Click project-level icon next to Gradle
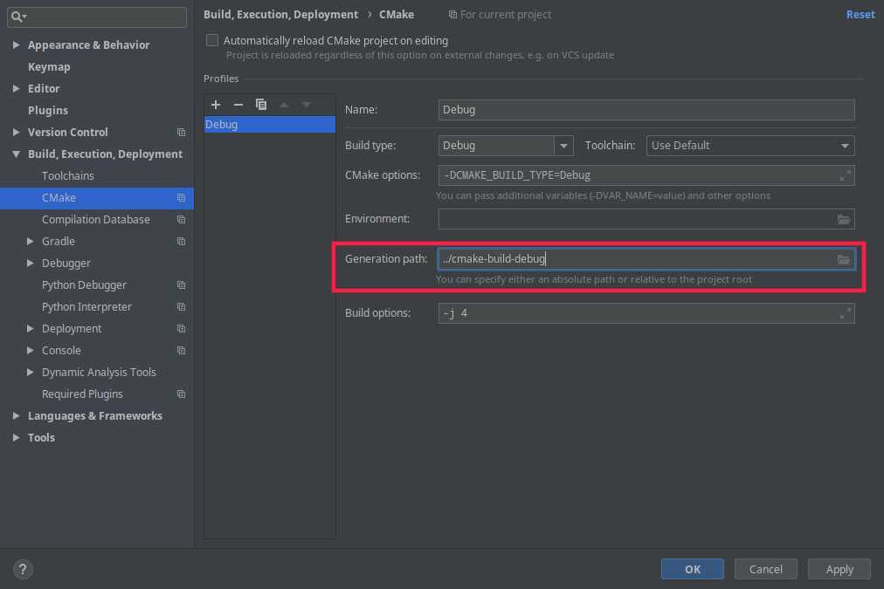The height and width of the screenshot is (589, 884). pyautogui.click(x=181, y=242)
